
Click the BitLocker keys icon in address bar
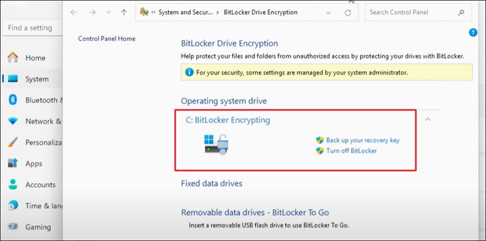tap(144, 12)
